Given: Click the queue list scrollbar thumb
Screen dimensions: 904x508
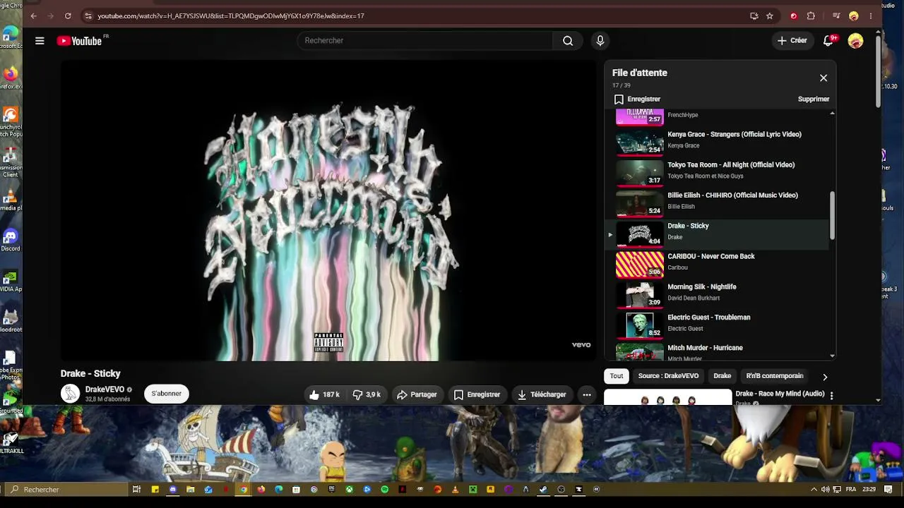Looking at the screenshot, I should click(x=832, y=214).
